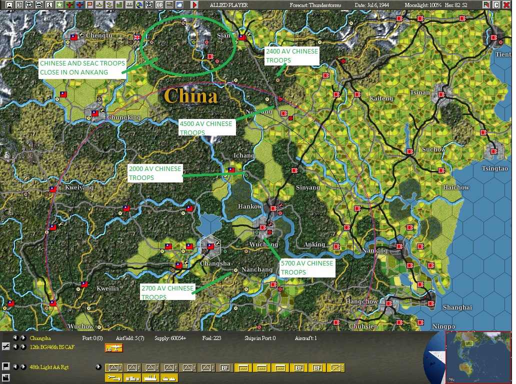Click previous arrow beside 48th Light AA Rgt
The height and width of the screenshot is (384, 516).
(15, 367)
